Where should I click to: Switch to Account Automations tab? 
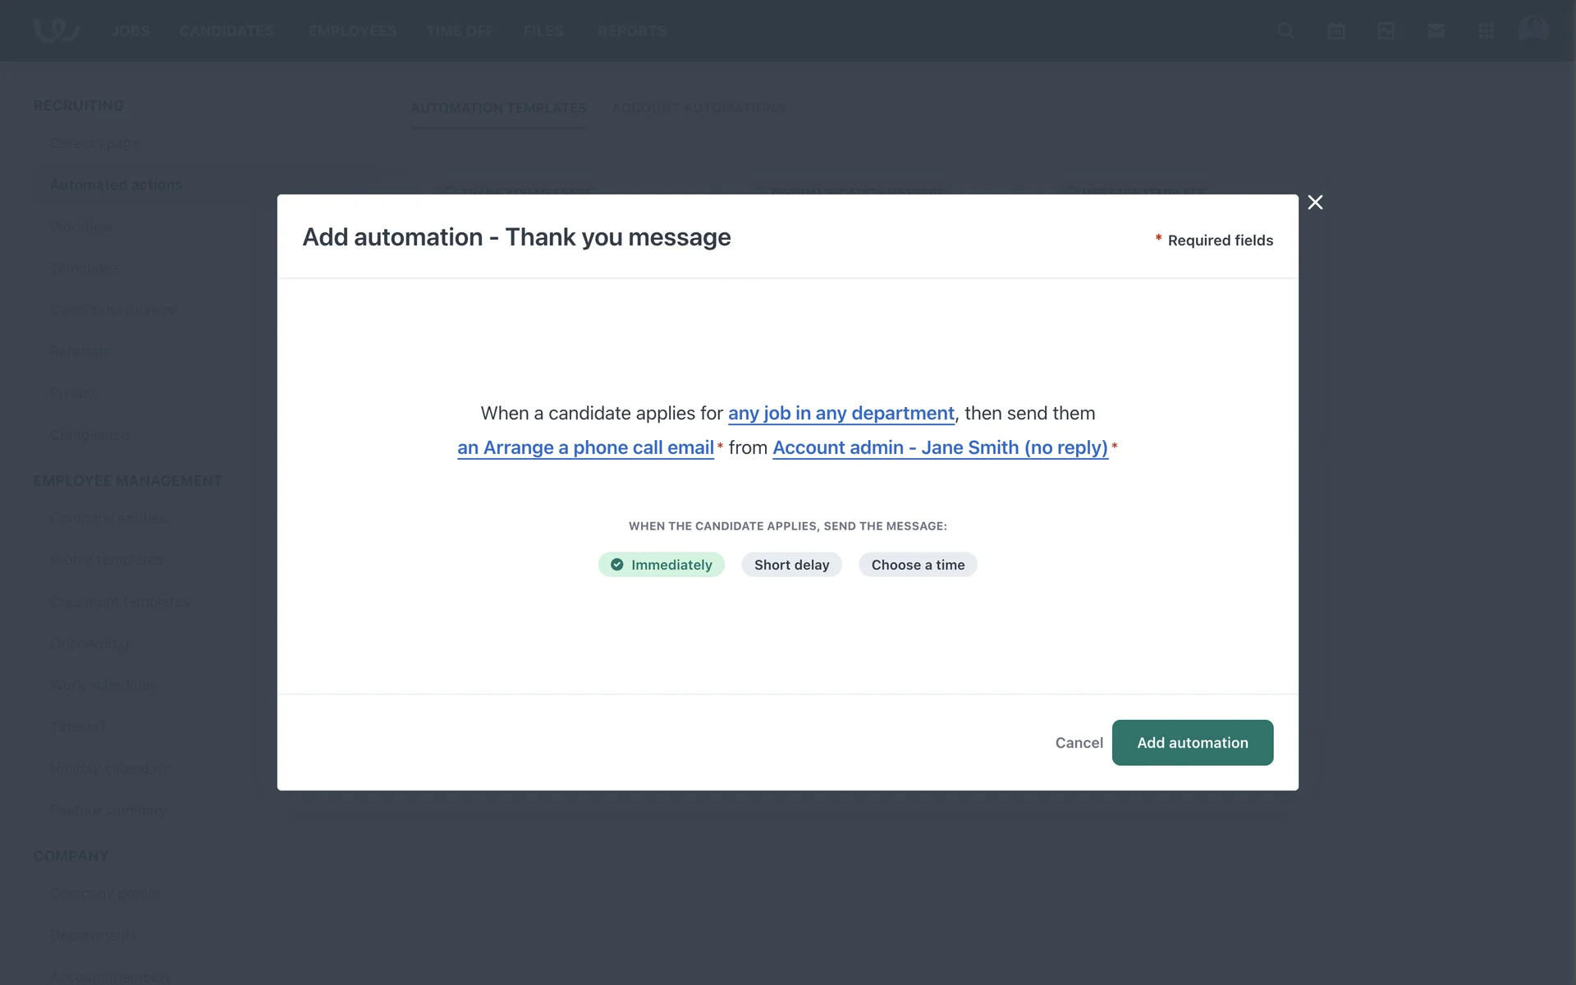[x=698, y=108]
